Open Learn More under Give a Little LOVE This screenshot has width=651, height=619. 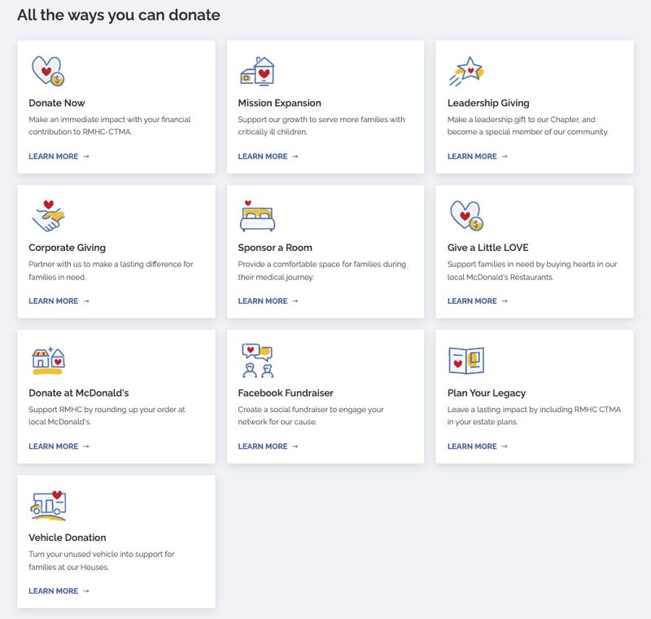(x=474, y=301)
